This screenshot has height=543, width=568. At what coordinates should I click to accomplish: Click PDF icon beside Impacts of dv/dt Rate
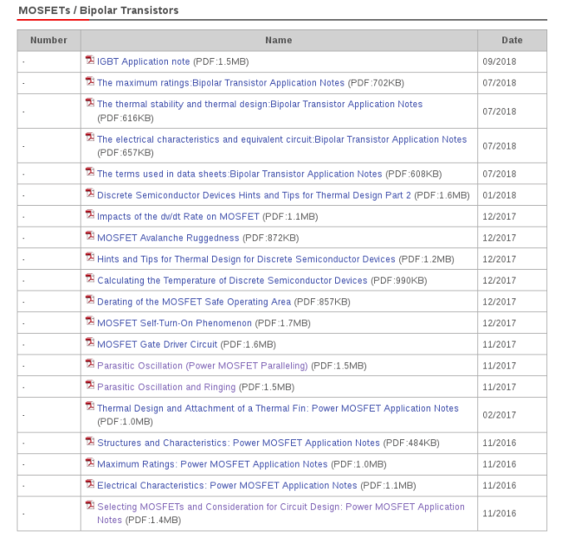90,214
